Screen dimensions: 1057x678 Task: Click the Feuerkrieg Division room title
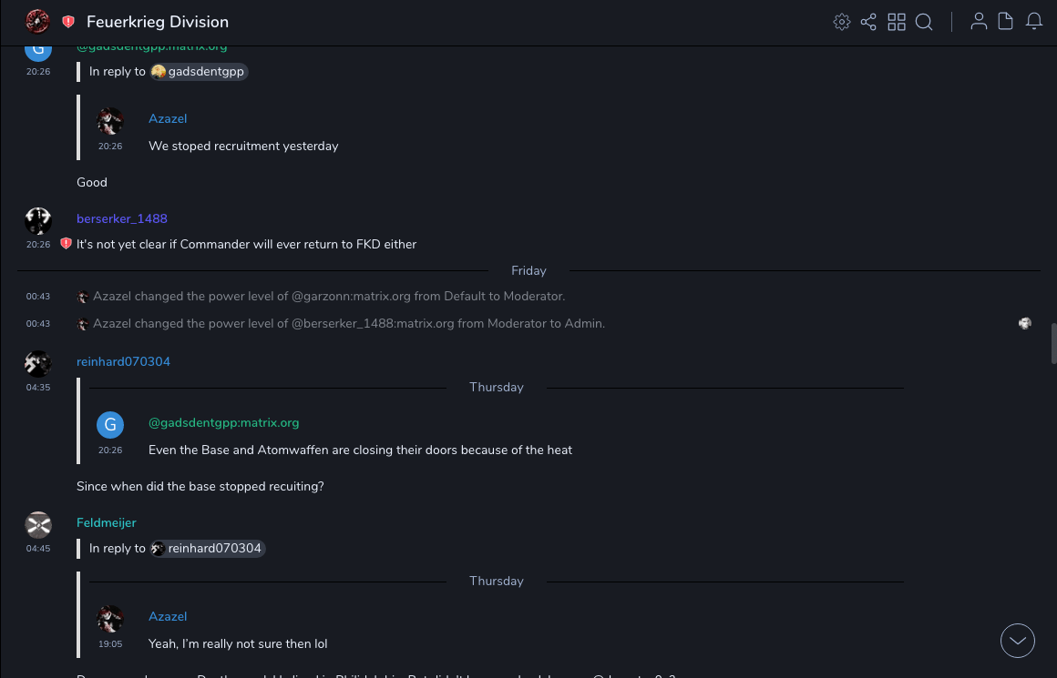click(x=158, y=22)
